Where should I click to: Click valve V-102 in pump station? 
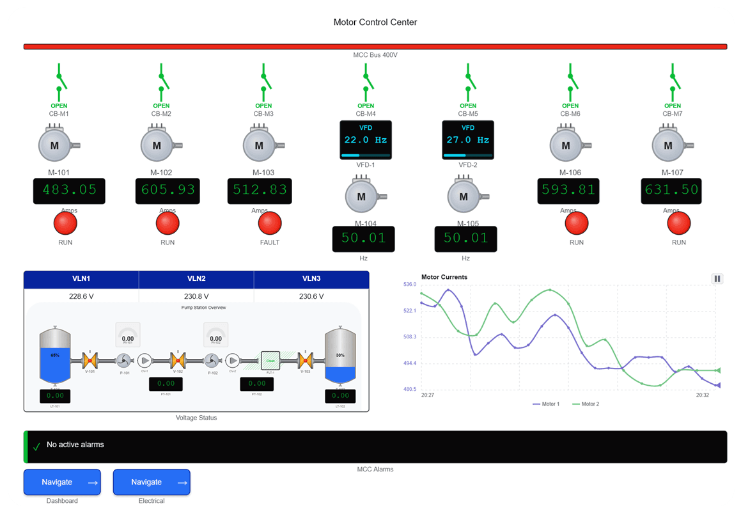178,360
